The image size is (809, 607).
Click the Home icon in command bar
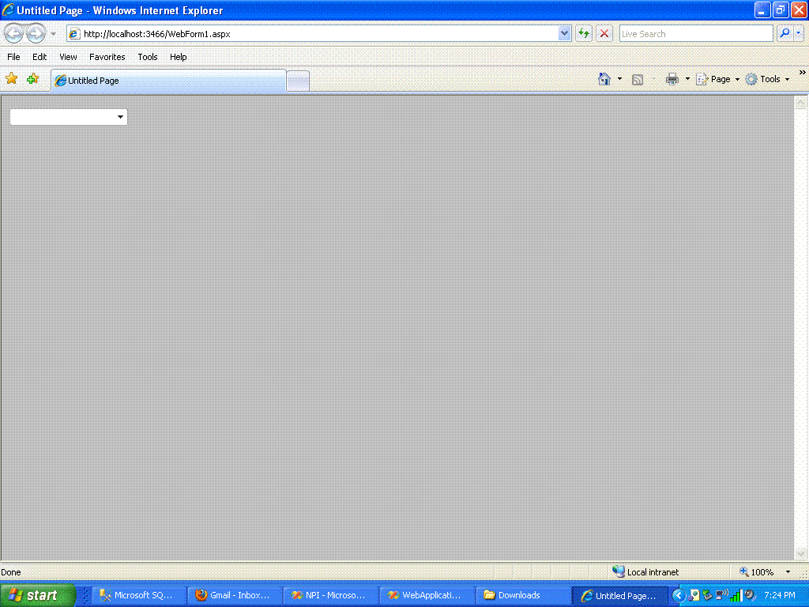(604, 79)
